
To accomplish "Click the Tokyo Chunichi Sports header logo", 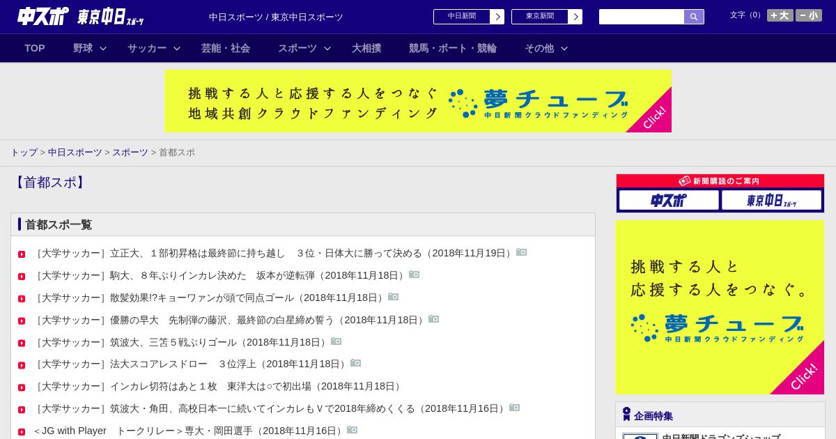I will click(110, 17).
